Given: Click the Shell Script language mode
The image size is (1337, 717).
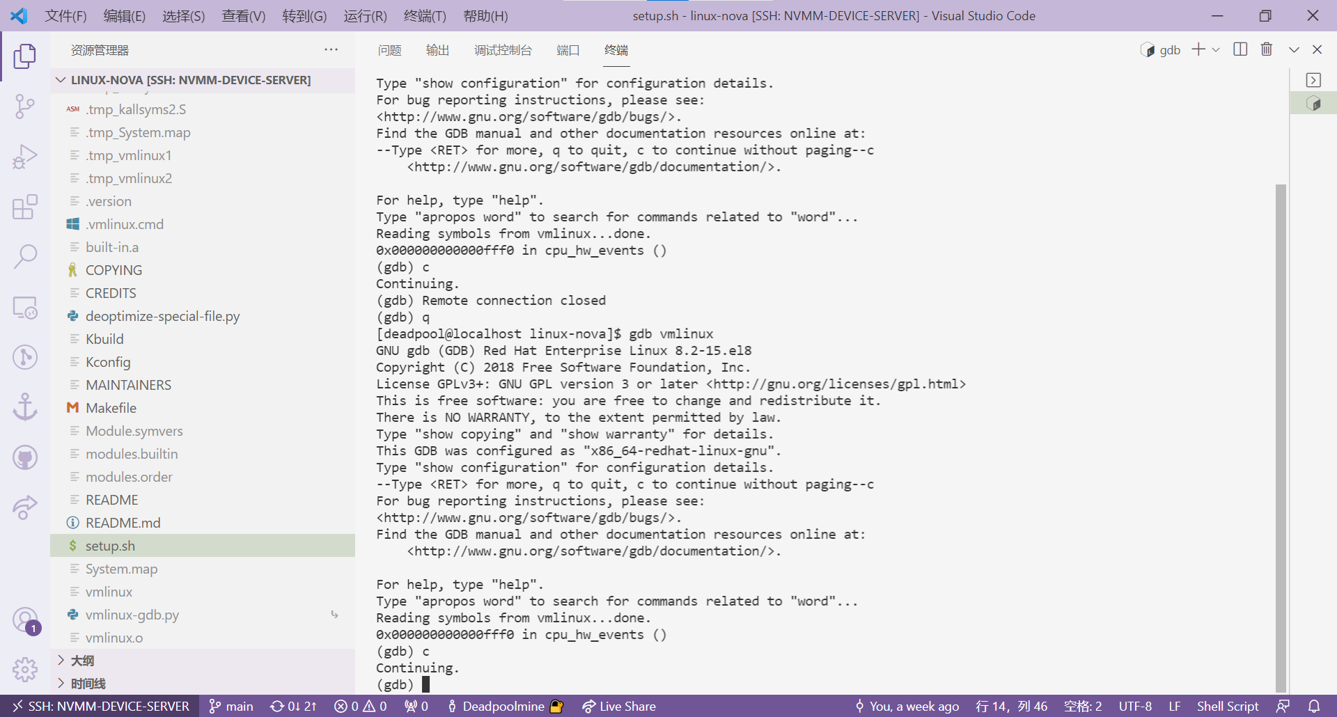Looking at the screenshot, I should (1227, 706).
